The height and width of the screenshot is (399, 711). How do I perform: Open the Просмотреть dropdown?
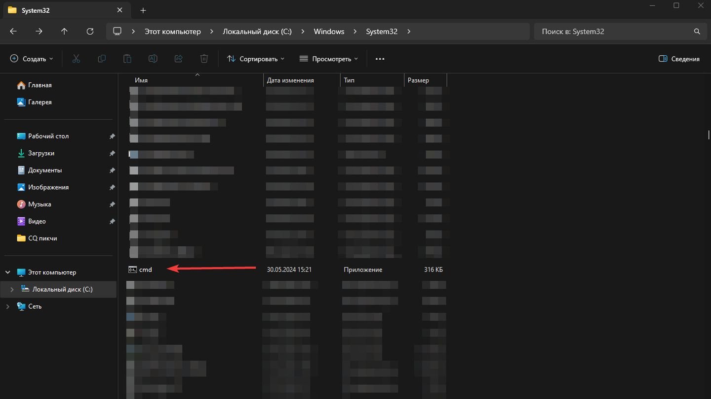[x=328, y=59]
